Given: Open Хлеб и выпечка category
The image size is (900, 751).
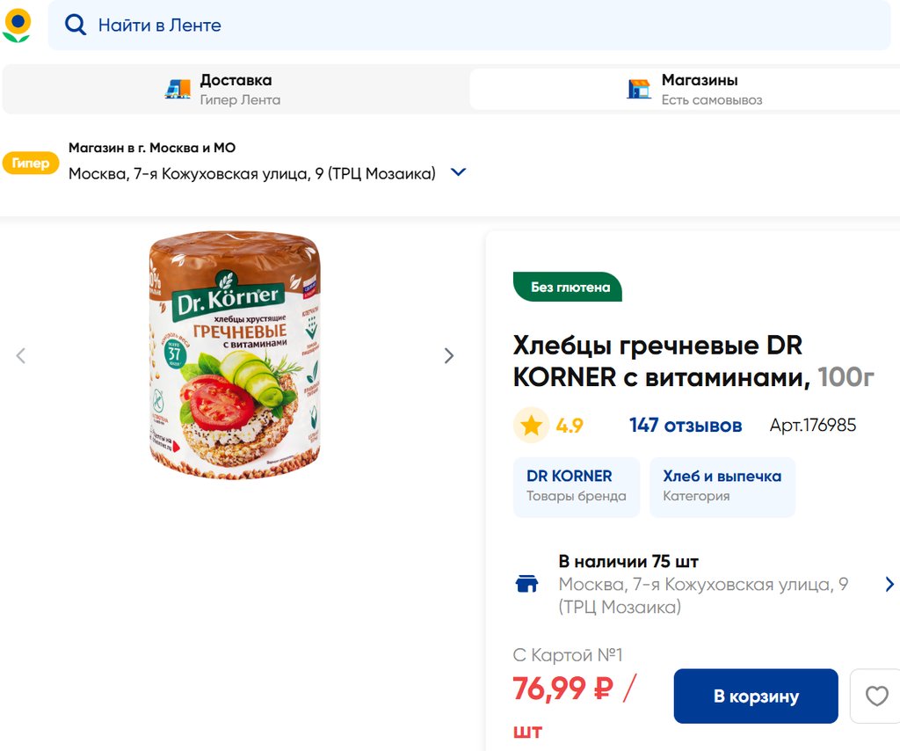Looking at the screenshot, I should tap(722, 485).
